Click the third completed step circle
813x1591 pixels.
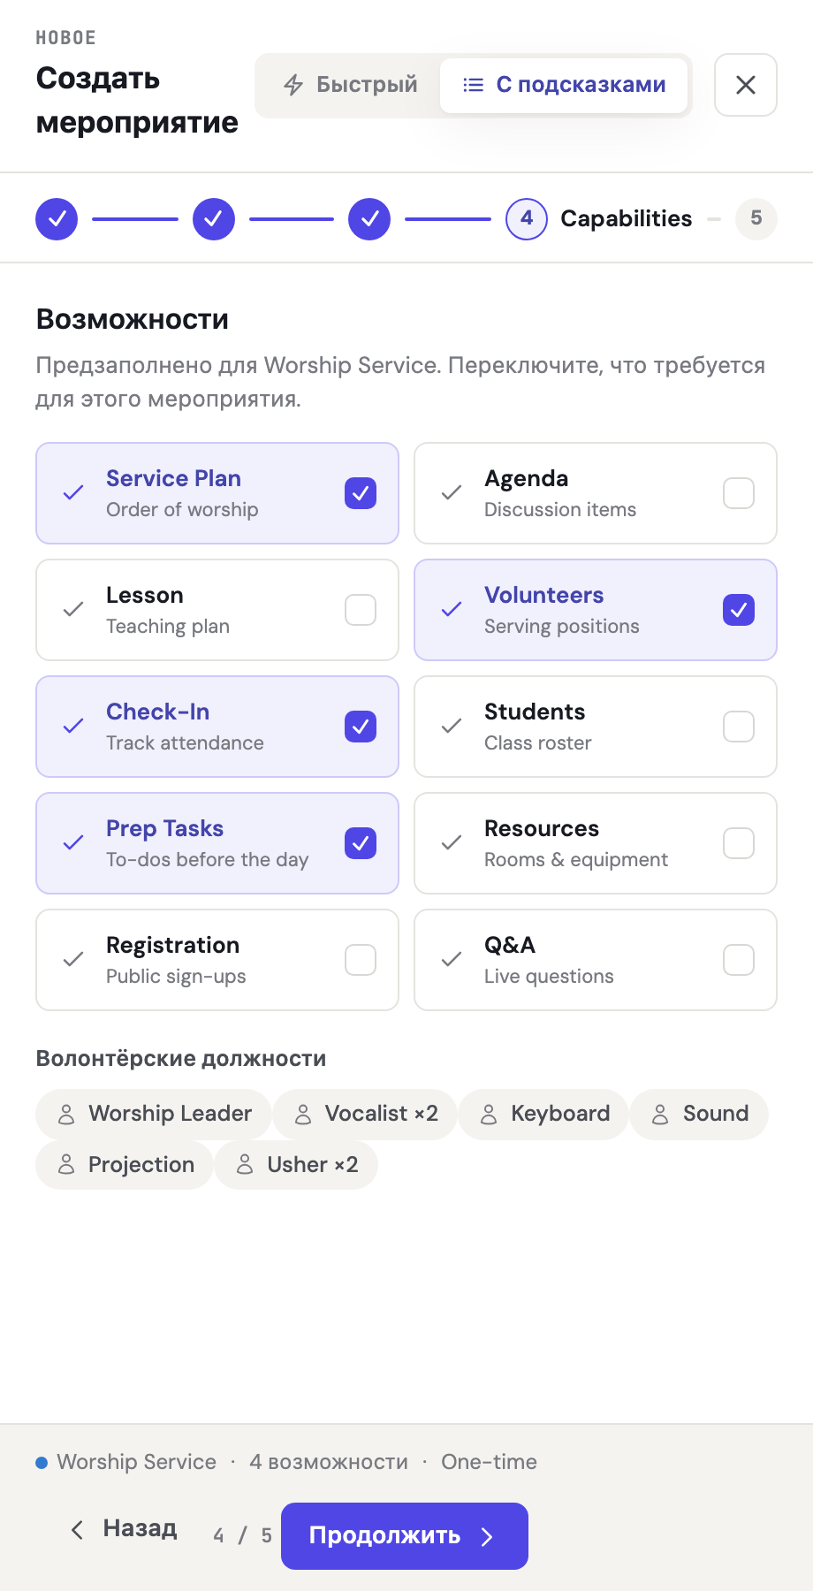click(x=369, y=218)
